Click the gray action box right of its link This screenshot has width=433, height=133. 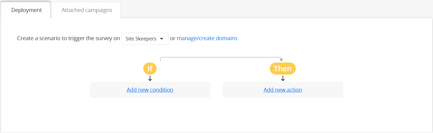[x=323, y=90]
